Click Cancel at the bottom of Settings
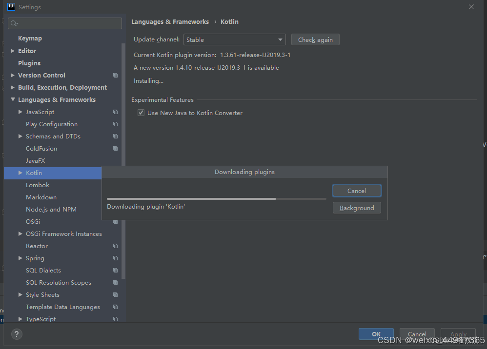 (x=417, y=334)
